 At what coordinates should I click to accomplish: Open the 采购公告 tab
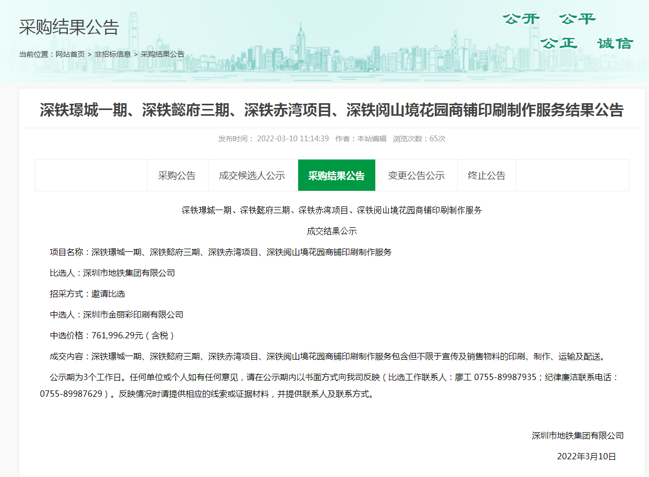click(x=177, y=175)
